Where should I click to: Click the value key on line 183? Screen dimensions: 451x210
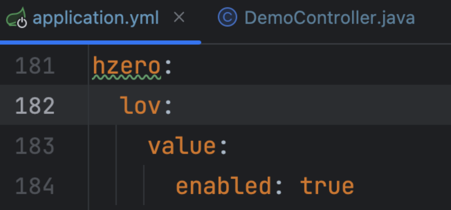click(181, 146)
